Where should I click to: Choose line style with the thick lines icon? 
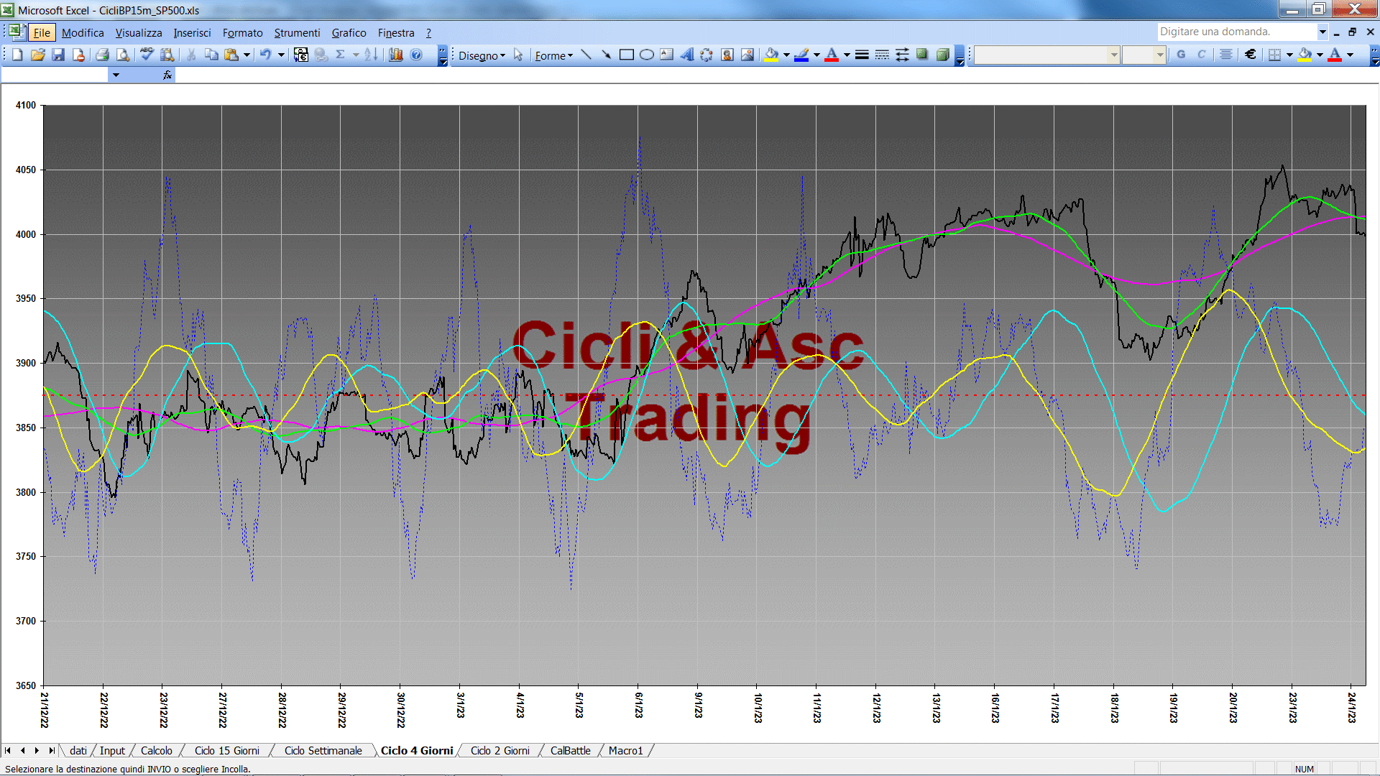click(x=862, y=55)
